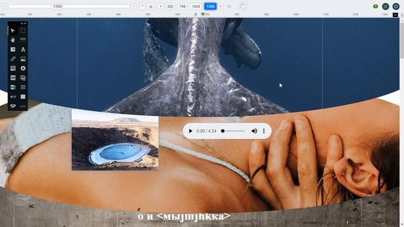The width and height of the screenshot is (404, 227).
Task: Select the play button media tool
Action: [x=23, y=68]
